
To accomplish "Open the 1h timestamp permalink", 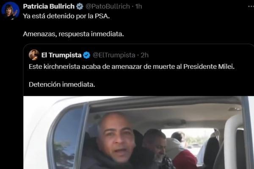I will coord(139,6).
